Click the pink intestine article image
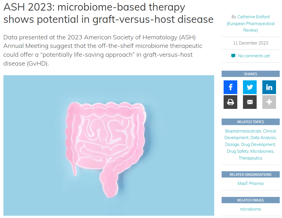The width and height of the screenshot is (282, 218). [109, 145]
